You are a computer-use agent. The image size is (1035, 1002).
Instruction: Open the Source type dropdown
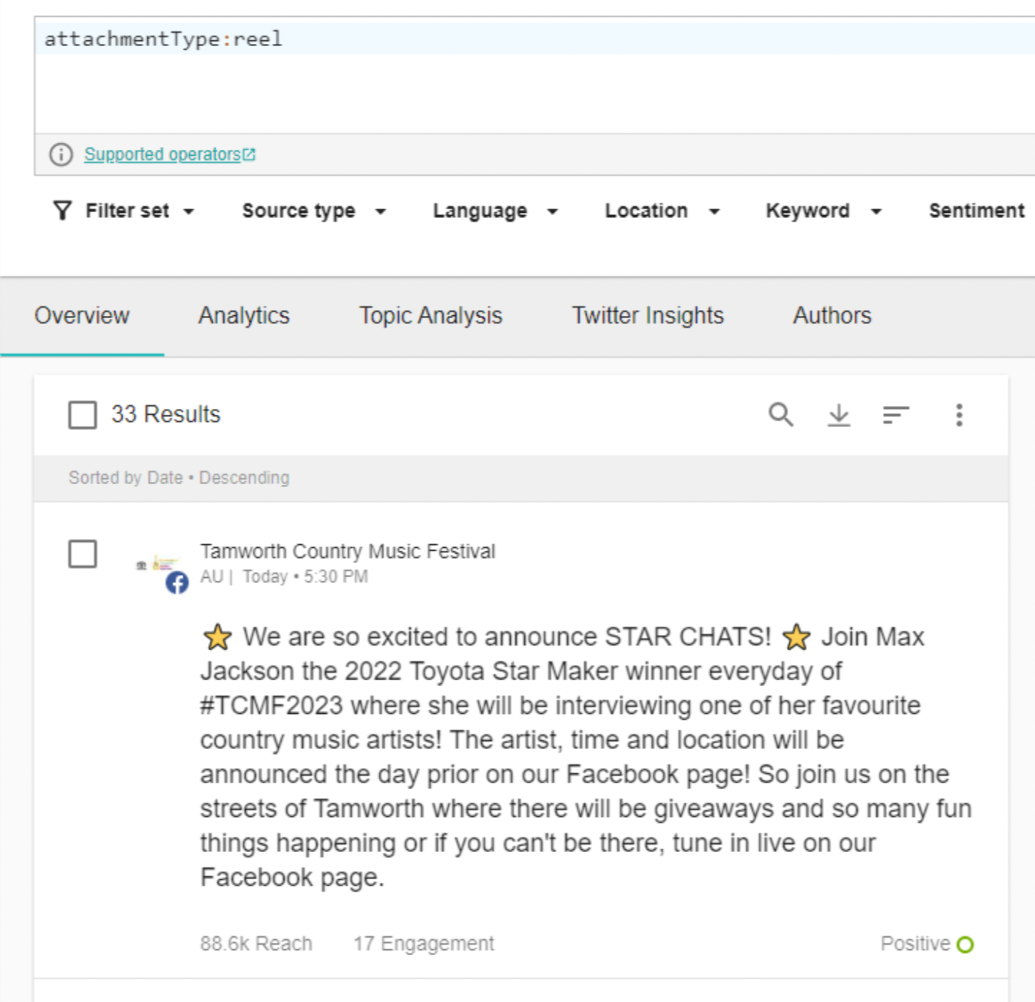pos(315,211)
